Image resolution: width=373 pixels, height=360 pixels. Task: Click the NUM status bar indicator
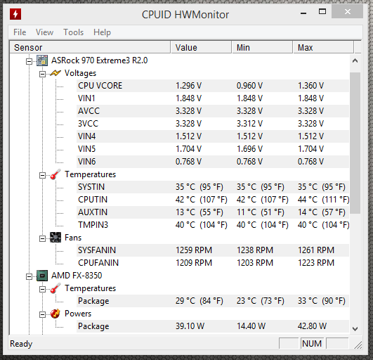[x=312, y=344]
